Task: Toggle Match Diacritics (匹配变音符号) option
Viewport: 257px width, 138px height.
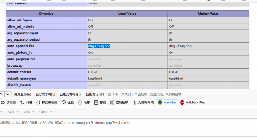Action: coord(70,94)
